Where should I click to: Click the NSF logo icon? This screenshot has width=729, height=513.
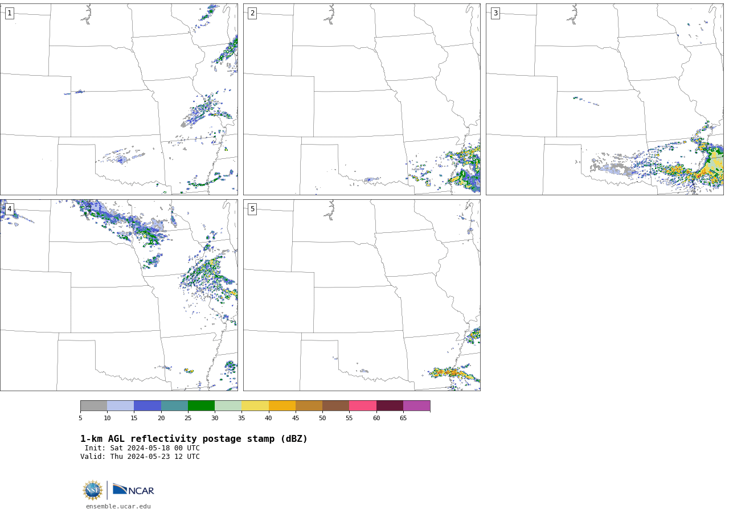[93, 490]
